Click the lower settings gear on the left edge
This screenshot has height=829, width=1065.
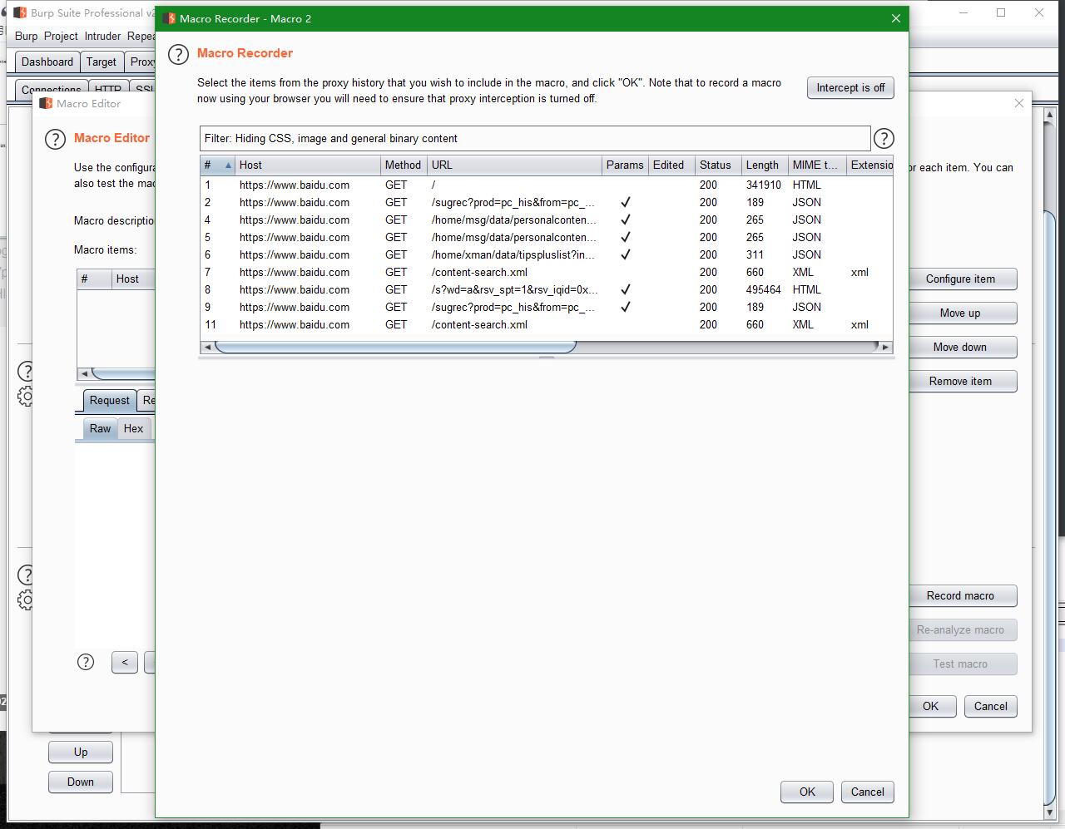click(x=25, y=600)
